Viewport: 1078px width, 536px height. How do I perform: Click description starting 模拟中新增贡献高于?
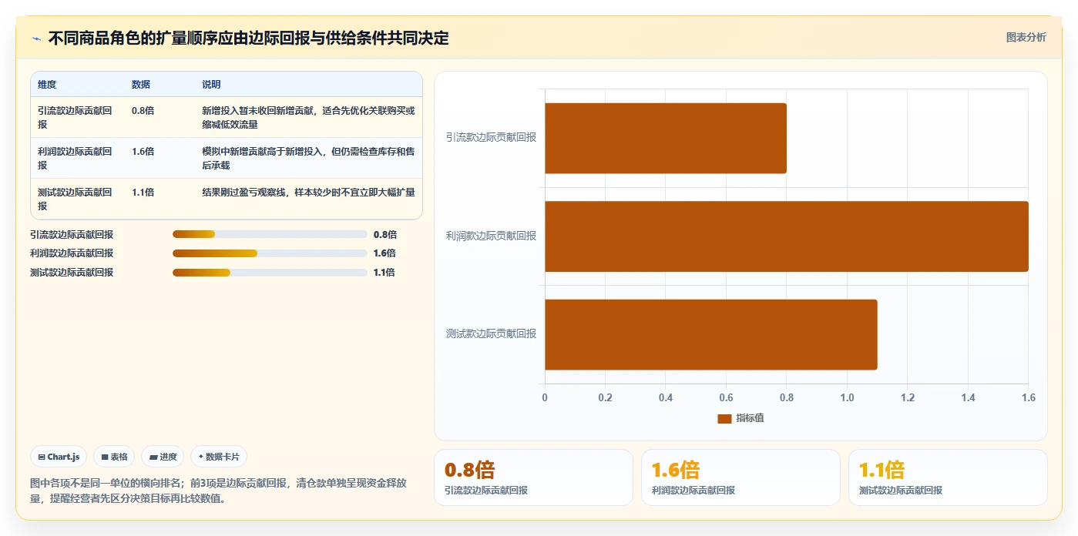(308, 158)
